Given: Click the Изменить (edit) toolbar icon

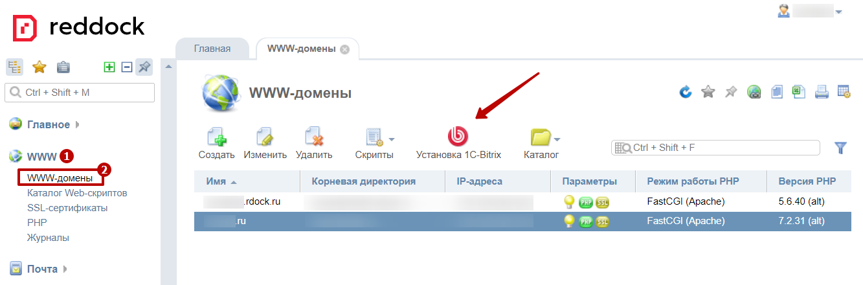Looking at the screenshot, I should click(x=265, y=137).
